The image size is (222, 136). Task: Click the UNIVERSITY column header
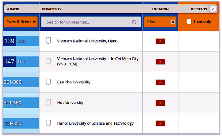pos(52,9)
